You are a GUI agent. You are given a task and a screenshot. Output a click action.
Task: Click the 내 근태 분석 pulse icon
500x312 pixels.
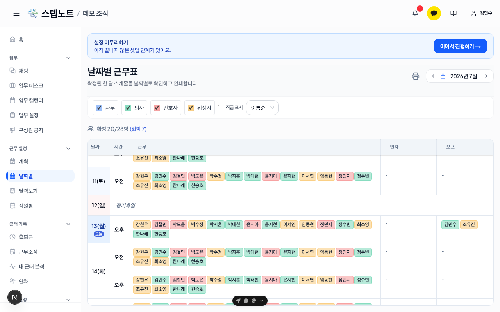(x=12, y=266)
